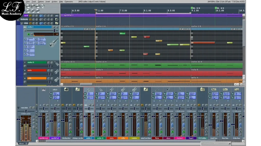Image resolution: width=261 pixels, height=146 pixels.
Task: Click the Orchestra piano folder icon in mixer
Action: click(66, 89)
